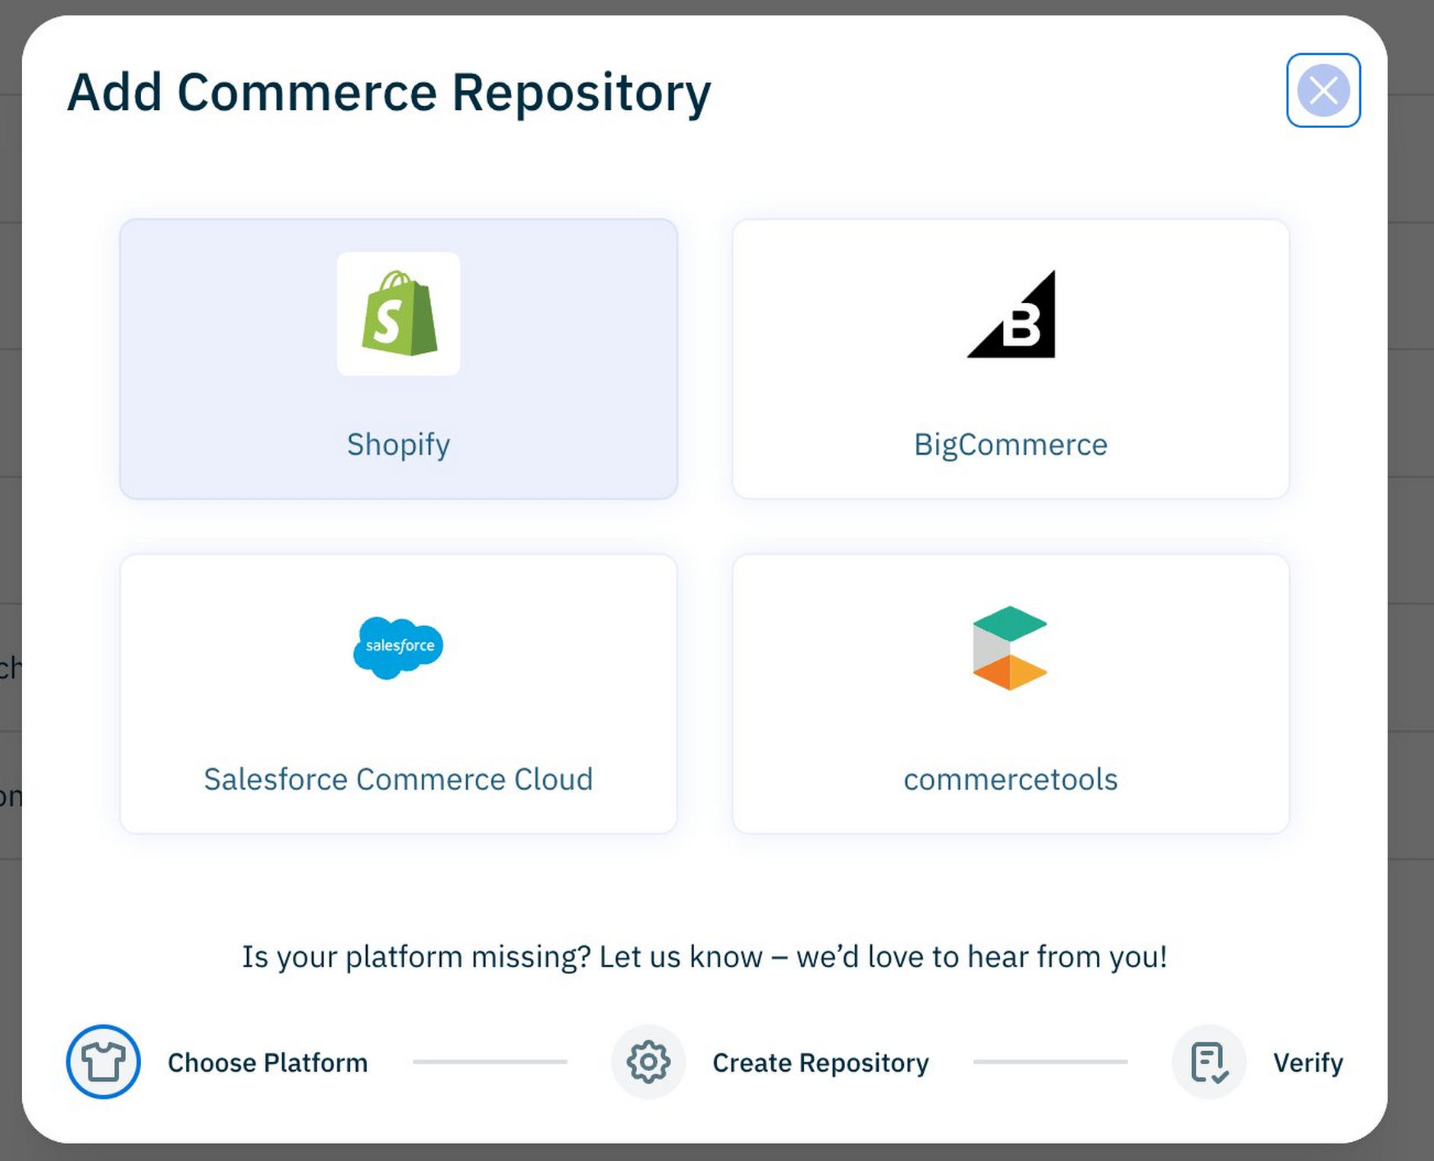Click the Verify checklist step icon
The width and height of the screenshot is (1434, 1161).
pyautogui.click(x=1209, y=1062)
